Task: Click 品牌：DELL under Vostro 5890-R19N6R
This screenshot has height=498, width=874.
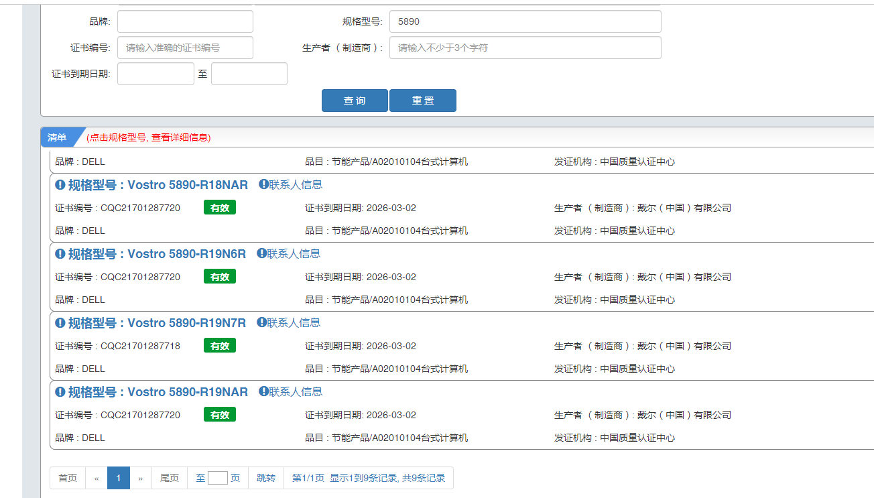Action: coord(80,300)
